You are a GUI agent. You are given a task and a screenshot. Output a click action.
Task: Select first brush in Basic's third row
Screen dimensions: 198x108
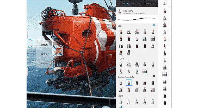click(121, 46)
